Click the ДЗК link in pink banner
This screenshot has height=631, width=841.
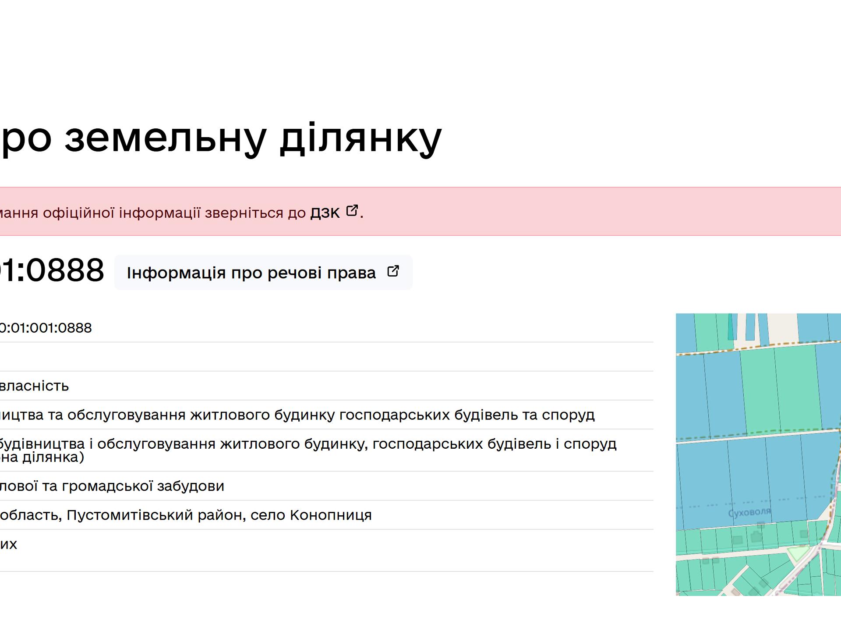pos(325,213)
